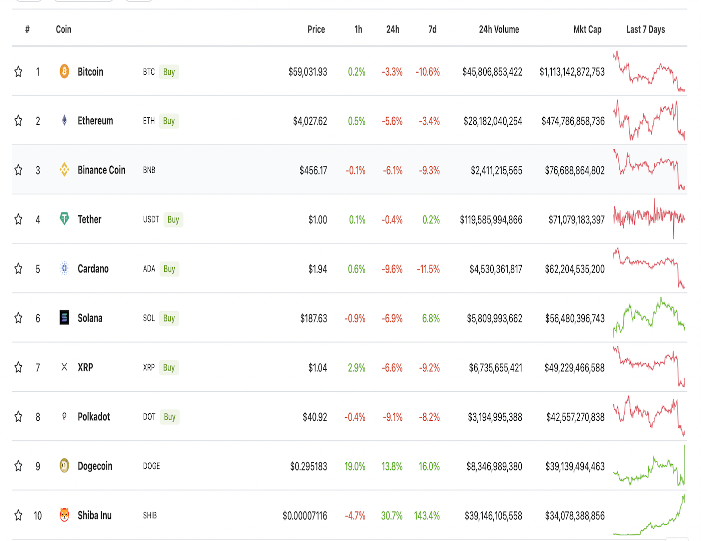
Task: Star Dogecoin as a favorite
Action: [19, 466]
